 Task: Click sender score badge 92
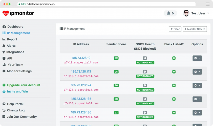[116, 58]
